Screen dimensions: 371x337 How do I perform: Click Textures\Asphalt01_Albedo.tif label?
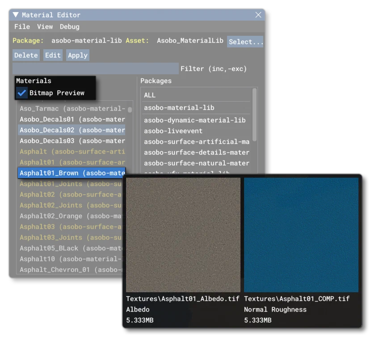point(183,299)
